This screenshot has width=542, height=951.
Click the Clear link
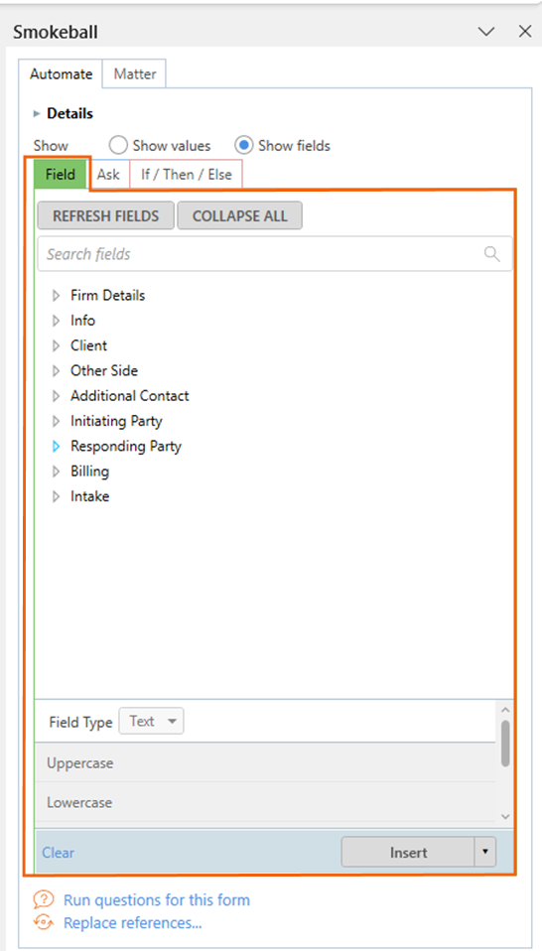coord(59,852)
